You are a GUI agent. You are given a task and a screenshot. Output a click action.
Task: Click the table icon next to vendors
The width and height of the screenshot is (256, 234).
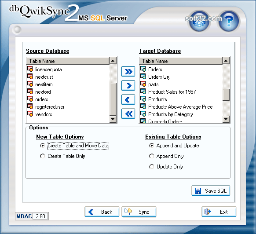point(30,113)
